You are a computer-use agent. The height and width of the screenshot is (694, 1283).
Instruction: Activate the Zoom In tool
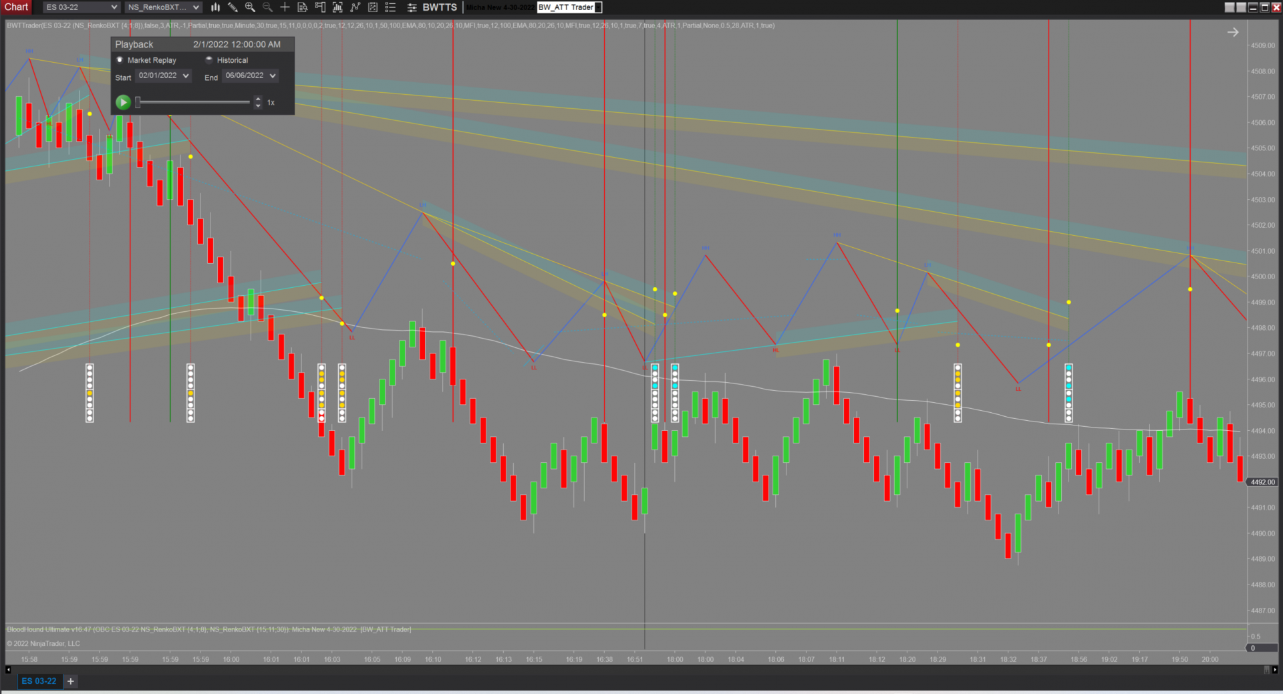[250, 7]
